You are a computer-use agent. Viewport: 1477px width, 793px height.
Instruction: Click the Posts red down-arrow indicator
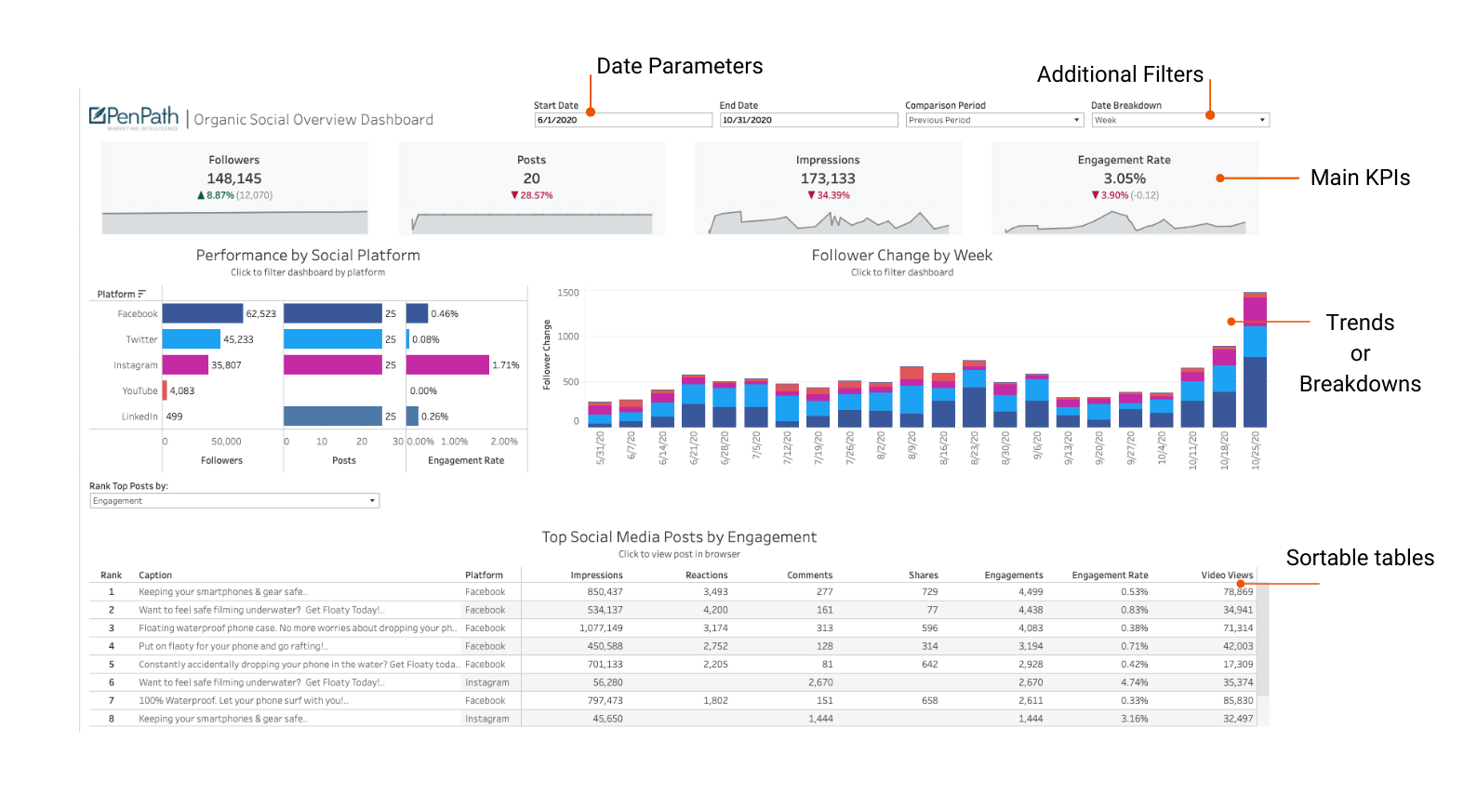pyautogui.click(x=514, y=195)
